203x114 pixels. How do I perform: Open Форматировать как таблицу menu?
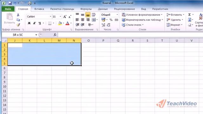point(142,20)
